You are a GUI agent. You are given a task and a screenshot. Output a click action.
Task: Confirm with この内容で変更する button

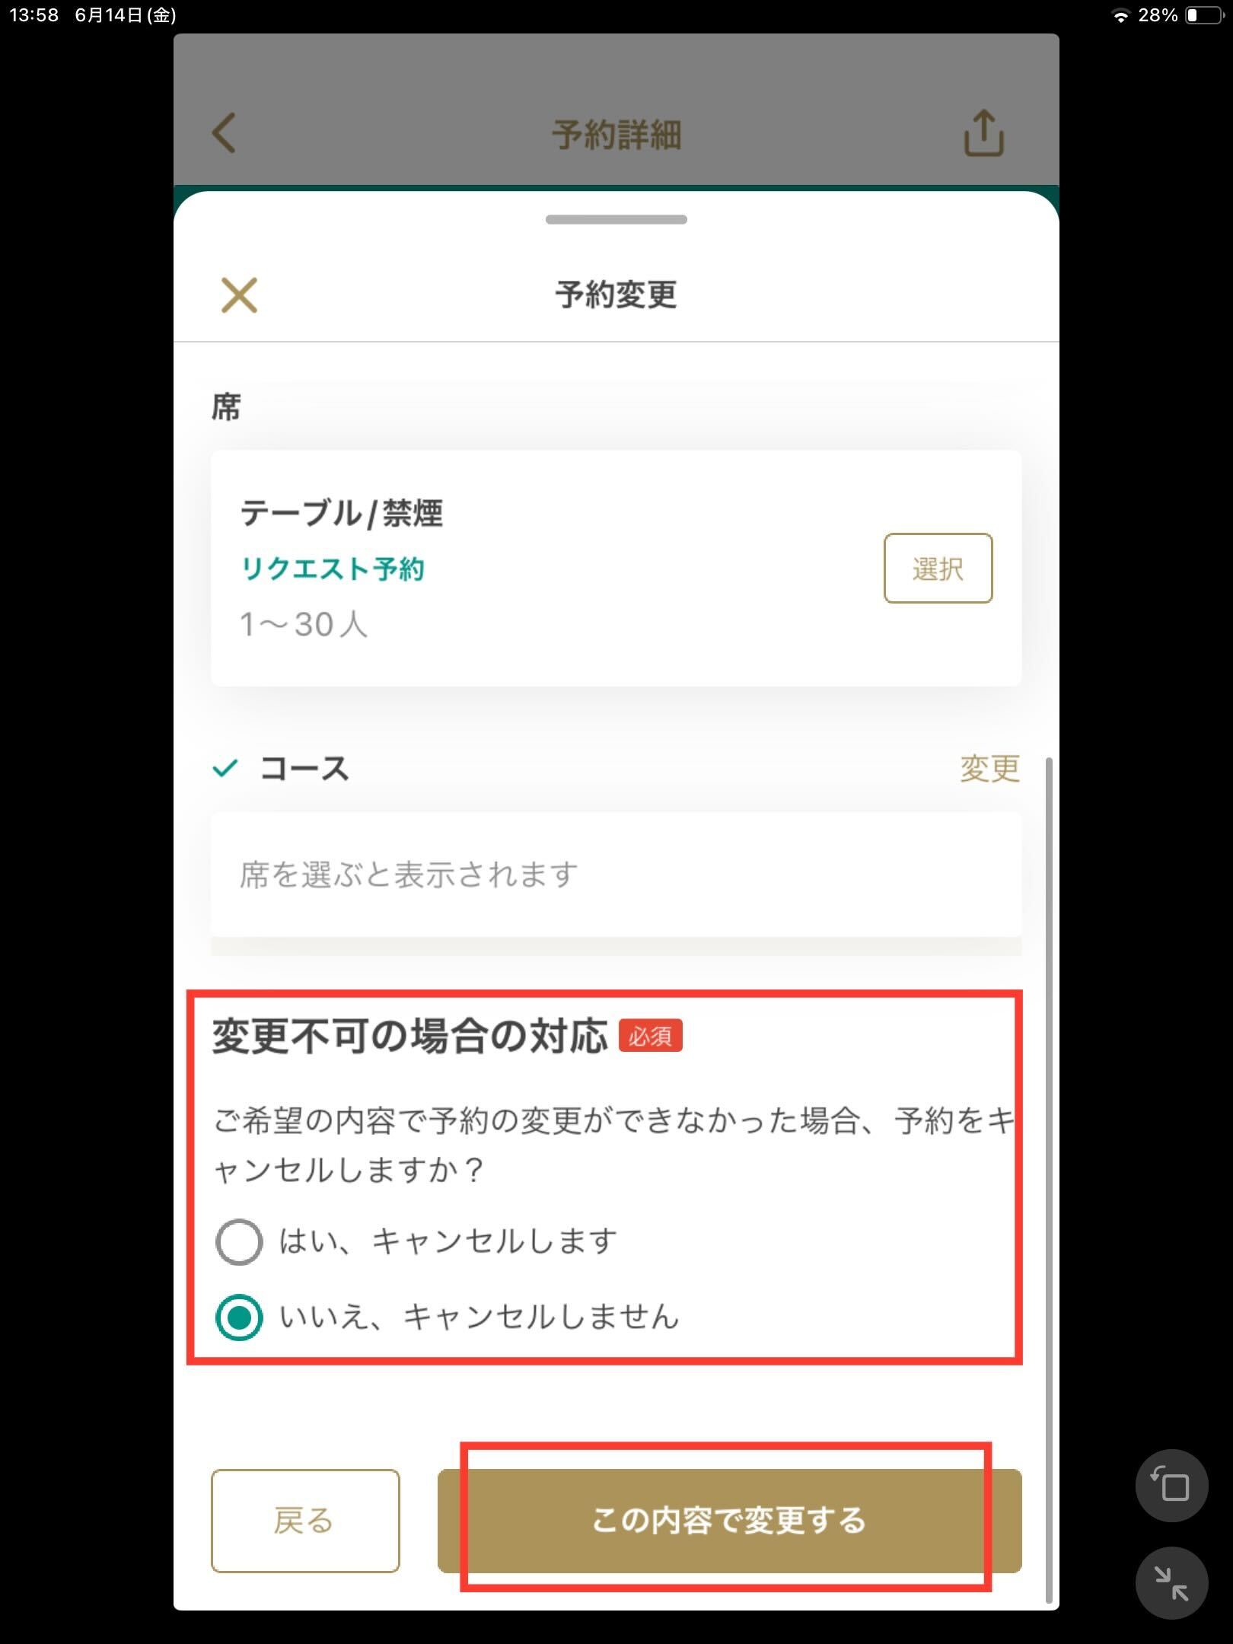[x=729, y=1521]
